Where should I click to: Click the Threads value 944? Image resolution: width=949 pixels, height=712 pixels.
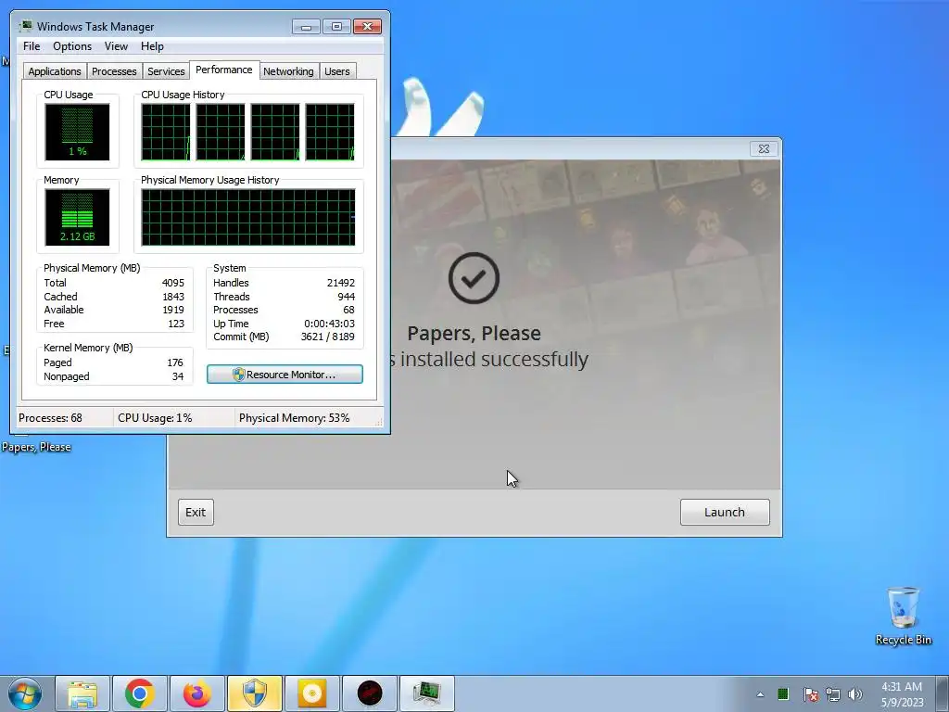[347, 297]
